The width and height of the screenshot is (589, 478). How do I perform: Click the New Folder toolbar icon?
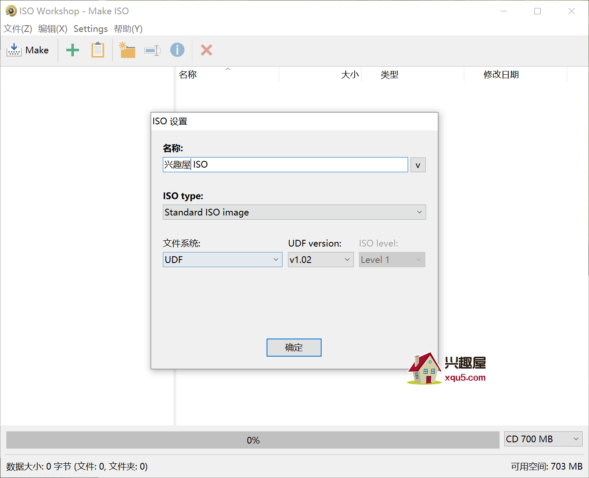click(127, 50)
